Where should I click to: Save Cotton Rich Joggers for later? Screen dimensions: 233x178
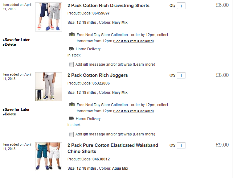click(x=16, y=110)
